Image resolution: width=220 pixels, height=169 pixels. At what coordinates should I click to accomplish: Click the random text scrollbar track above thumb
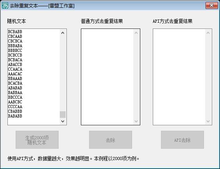[x=63, y=73]
